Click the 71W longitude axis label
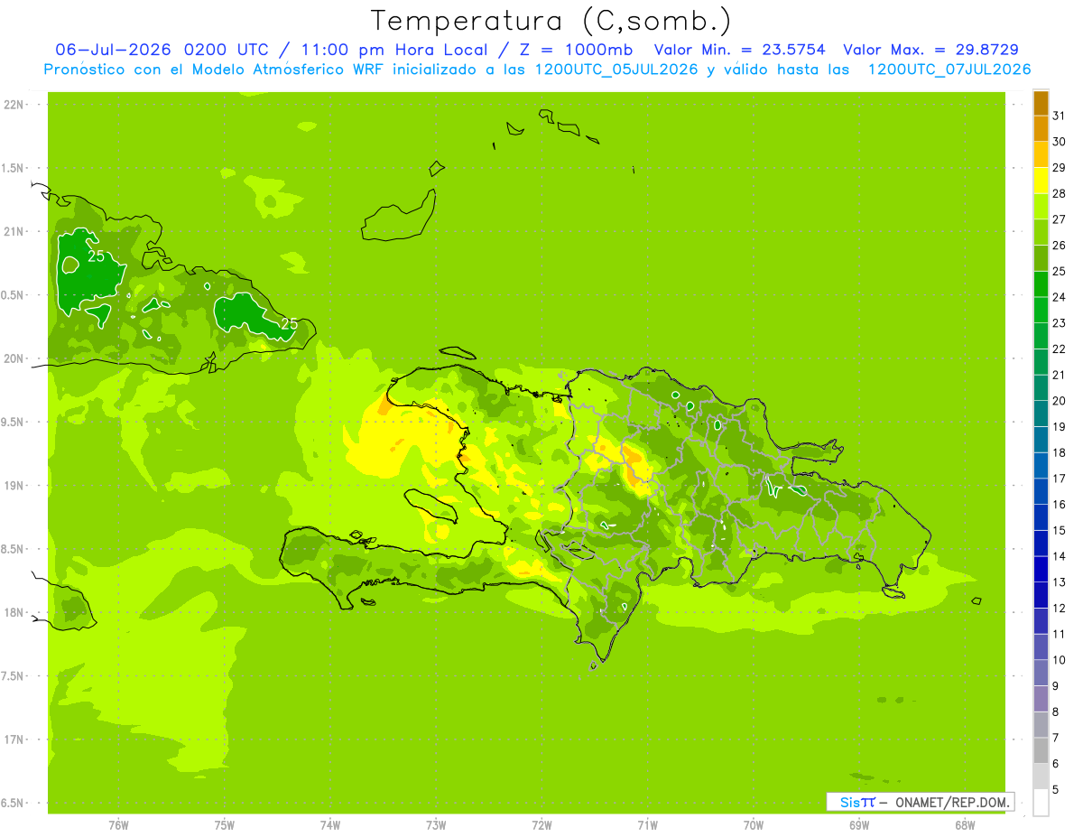This screenshot has width=1083, height=837. pyautogui.click(x=647, y=825)
